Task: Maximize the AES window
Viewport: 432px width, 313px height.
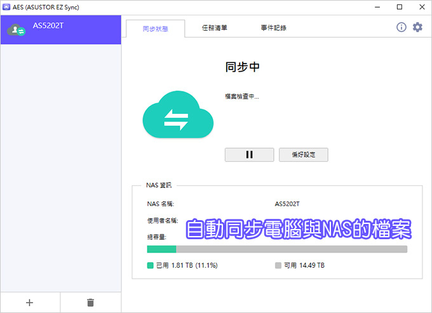Action: pos(400,7)
